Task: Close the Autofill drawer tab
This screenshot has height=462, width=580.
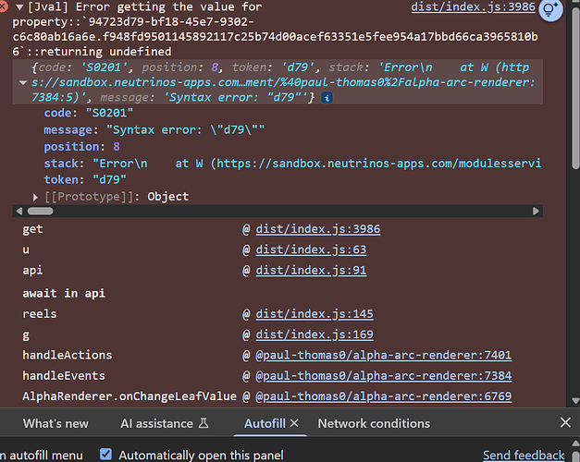Action: click(x=295, y=423)
